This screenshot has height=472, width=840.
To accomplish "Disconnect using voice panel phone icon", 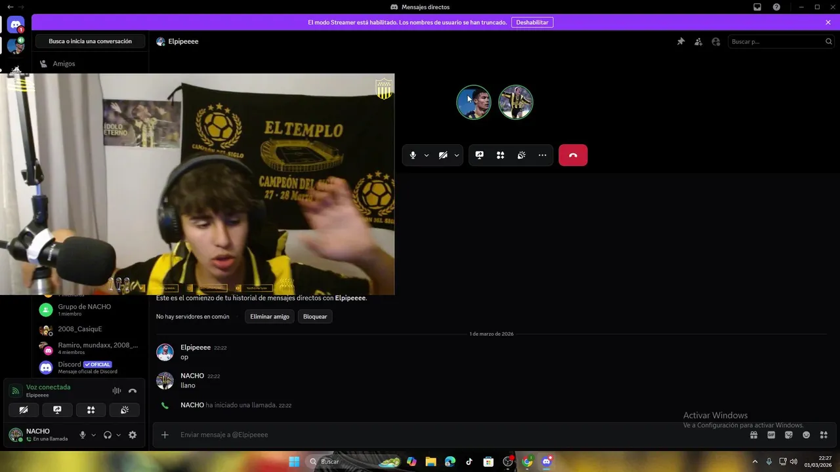I will click(x=133, y=391).
